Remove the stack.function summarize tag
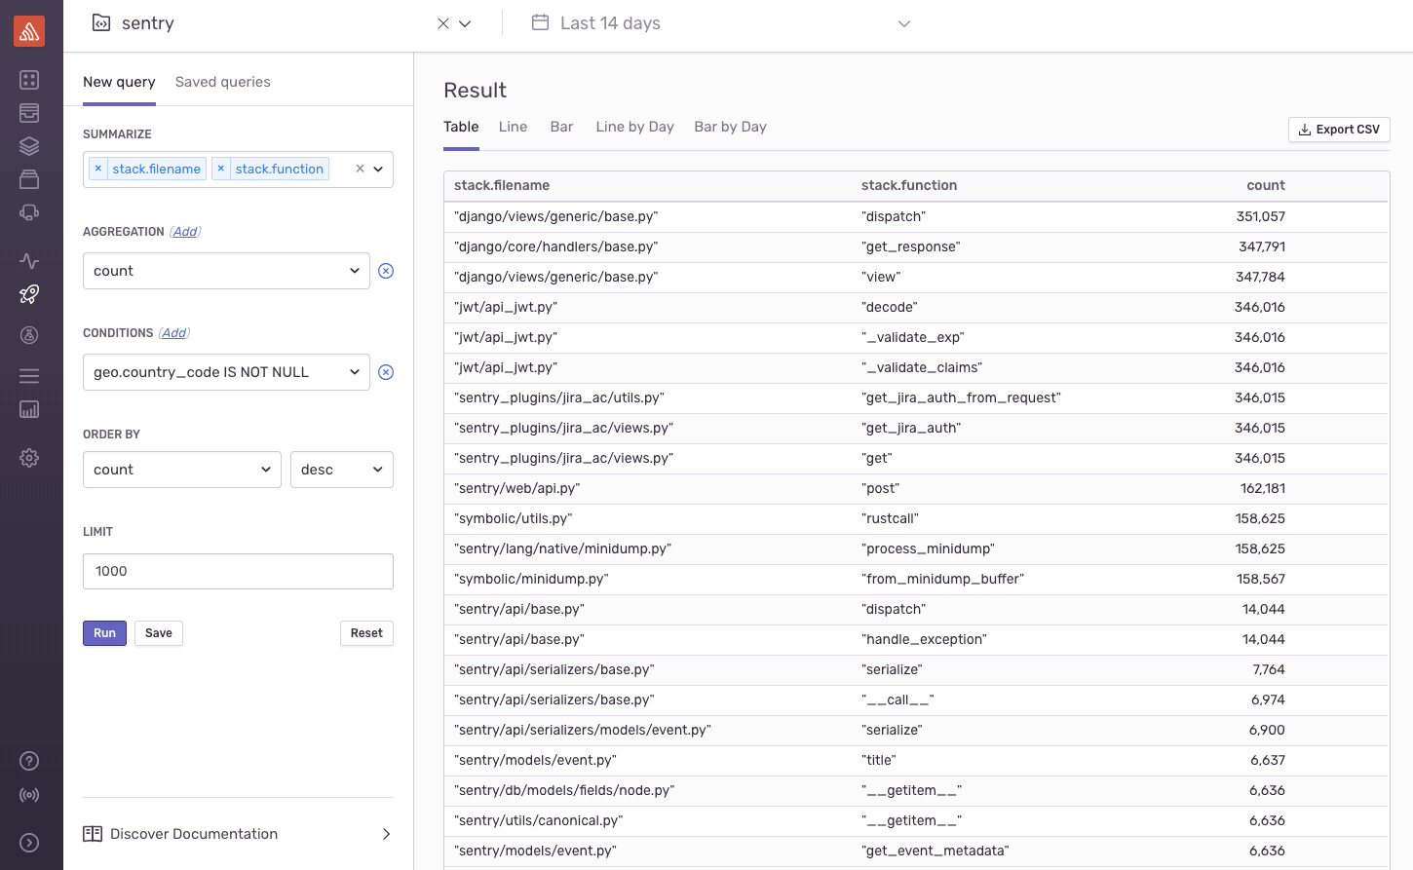 [221, 169]
